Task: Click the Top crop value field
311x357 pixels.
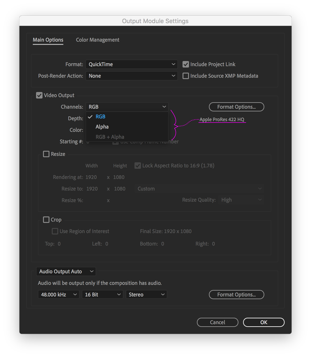Action: click(59, 243)
